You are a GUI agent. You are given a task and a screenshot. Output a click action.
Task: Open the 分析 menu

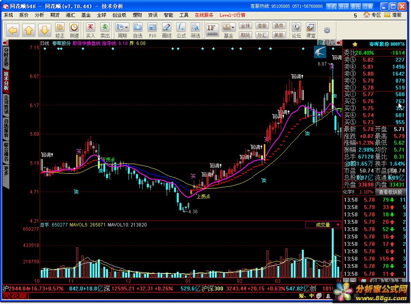pos(39,15)
